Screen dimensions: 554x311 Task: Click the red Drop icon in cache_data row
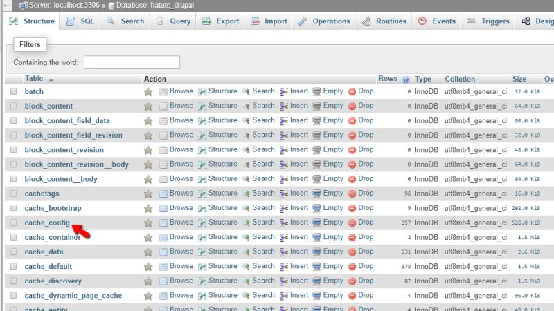(x=352, y=252)
